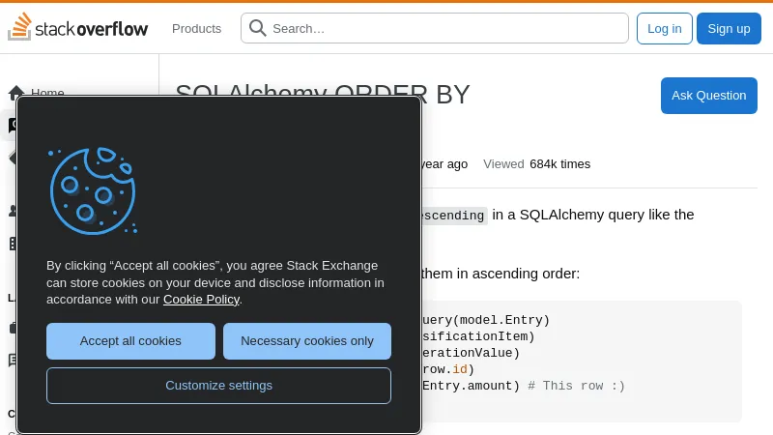This screenshot has width=773, height=435.
Task: Click the Tags icon in left sidebar
Action: point(12,157)
